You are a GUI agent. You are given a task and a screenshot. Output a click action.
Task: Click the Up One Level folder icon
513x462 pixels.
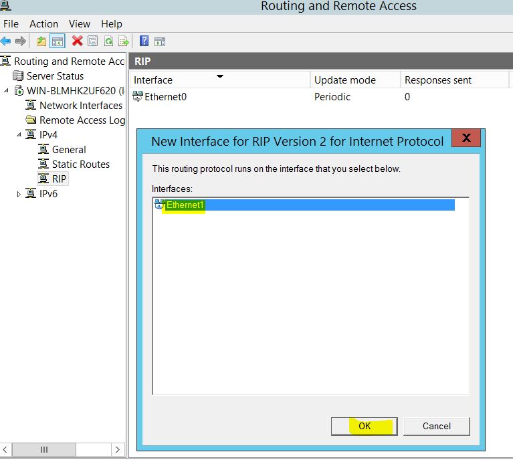(x=41, y=41)
